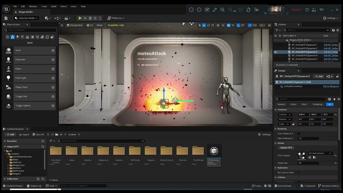Click the Edit in Blueprint link

click(331, 86)
